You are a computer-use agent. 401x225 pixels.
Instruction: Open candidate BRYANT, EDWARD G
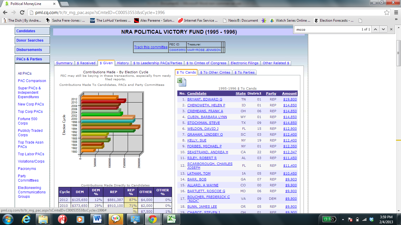[x=205, y=99]
